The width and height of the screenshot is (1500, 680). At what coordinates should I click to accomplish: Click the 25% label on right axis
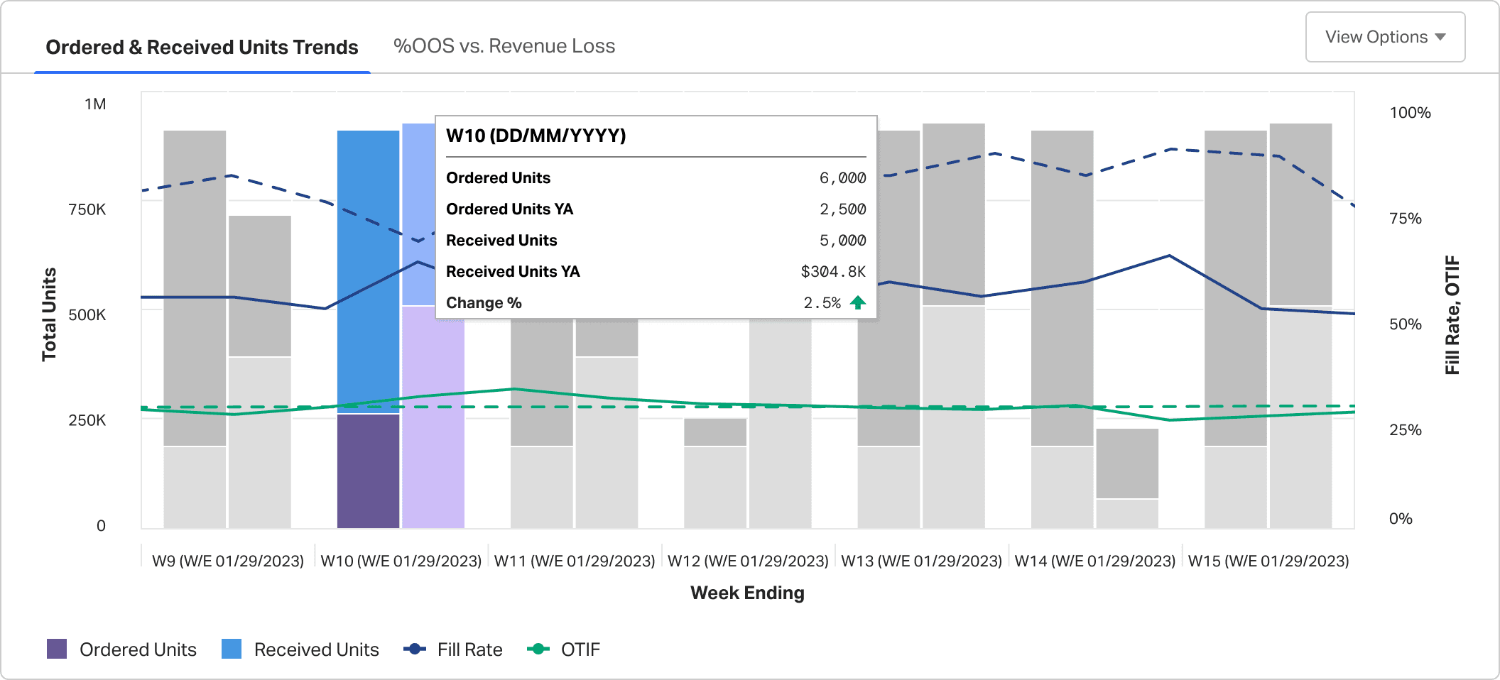(1405, 429)
